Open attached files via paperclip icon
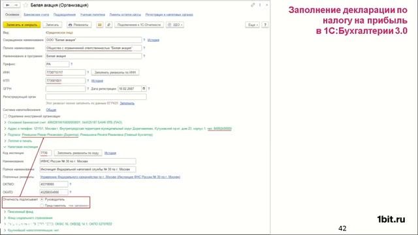This screenshot has height=235, width=418. pos(108,25)
